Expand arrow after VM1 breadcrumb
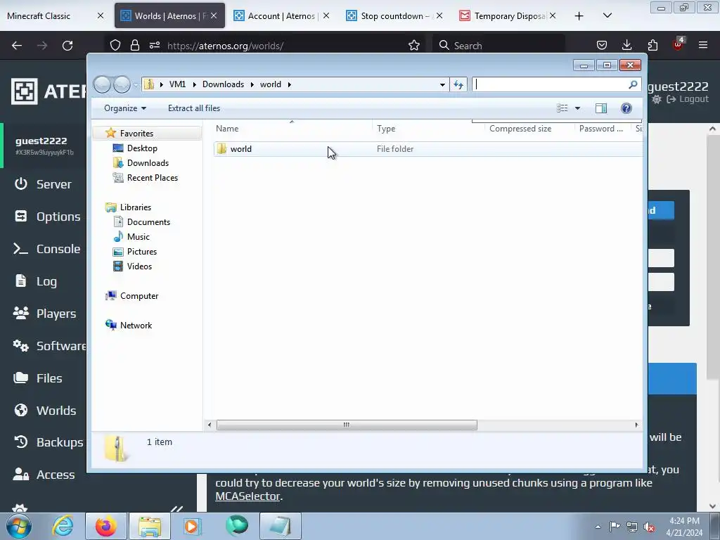Viewport: 720px width, 540px height. tap(194, 84)
